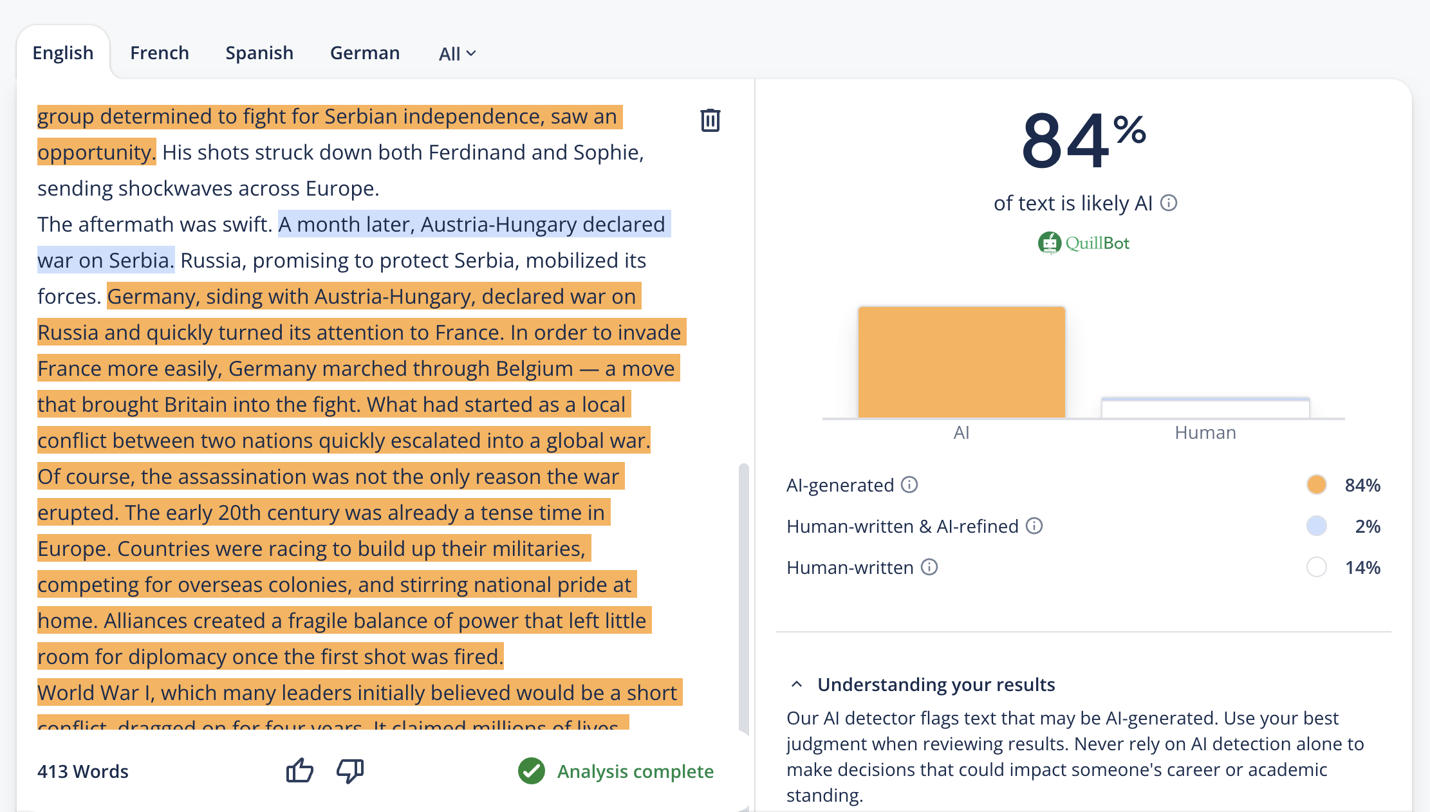
Task: Switch to the Spanish tab
Action: [259, 53]
